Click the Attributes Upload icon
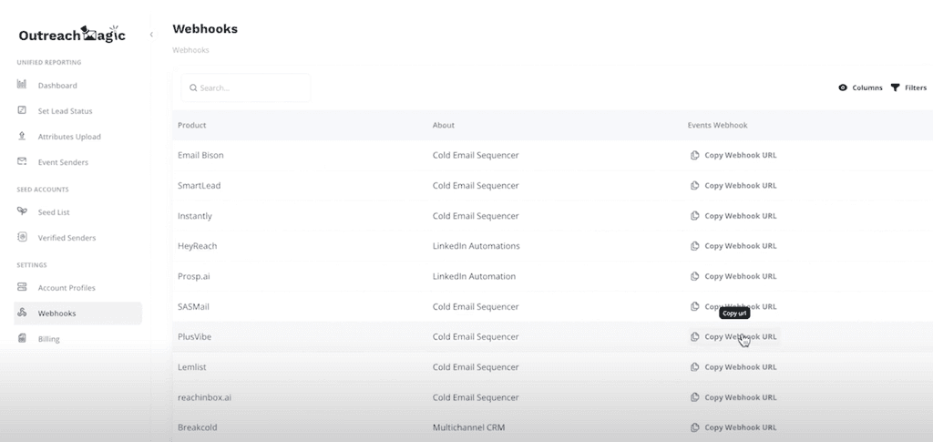The image size is (933, 442). 22,136
